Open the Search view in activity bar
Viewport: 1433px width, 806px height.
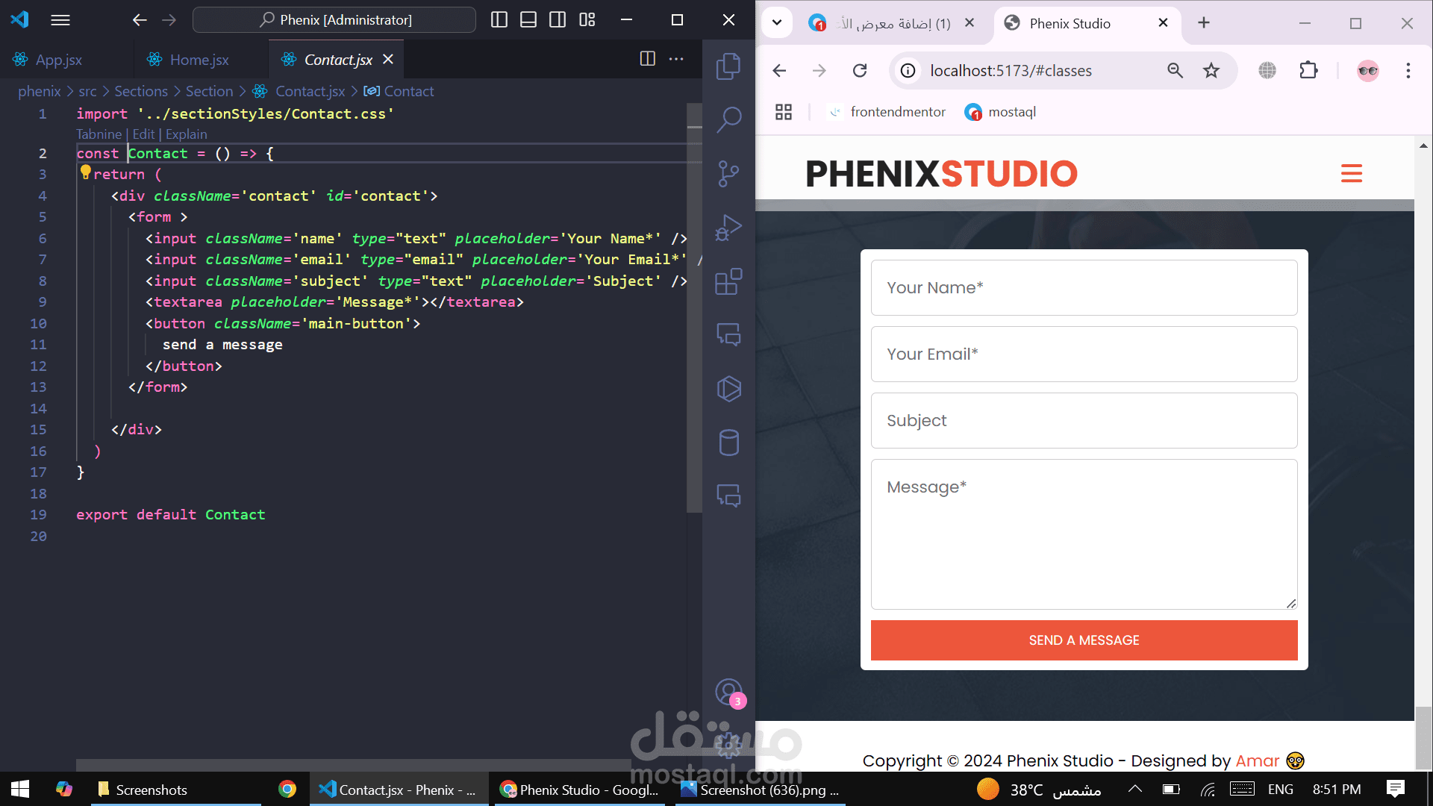[x=728, y=119]
